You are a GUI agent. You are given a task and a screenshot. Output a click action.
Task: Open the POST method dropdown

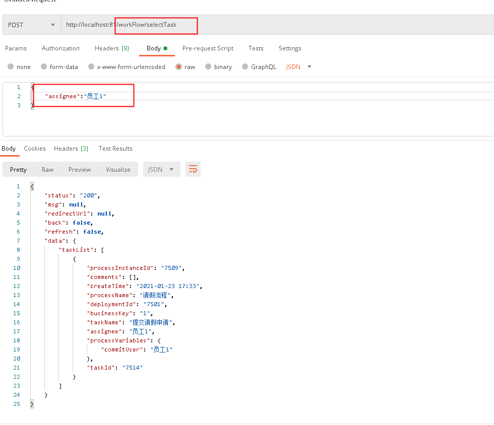click(x=31, y=25)
